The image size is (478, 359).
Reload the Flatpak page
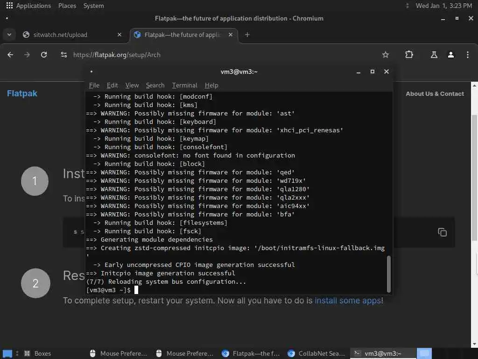click(44, 55)
